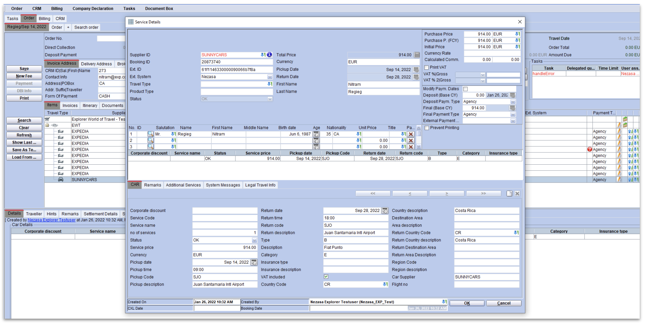Image resolution: width=645 pixels, height=324 pixels.
Task: Open the Deposit (Base CY) date calendar icon
Action: (513, 95)
